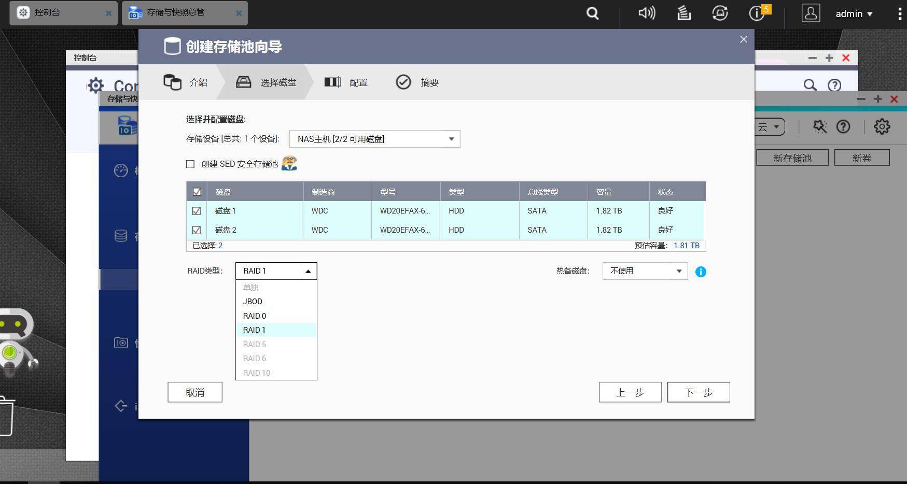Viewport: 907px width, 484px height.
Task: Open background tasks list icon
Action: pos(683,13)
